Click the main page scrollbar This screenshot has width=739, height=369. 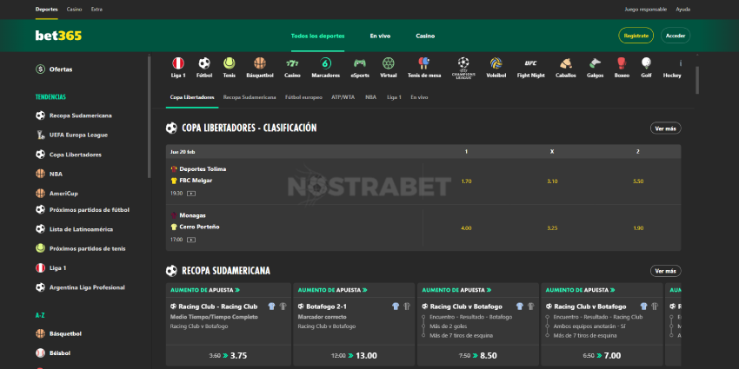(697, 80)
